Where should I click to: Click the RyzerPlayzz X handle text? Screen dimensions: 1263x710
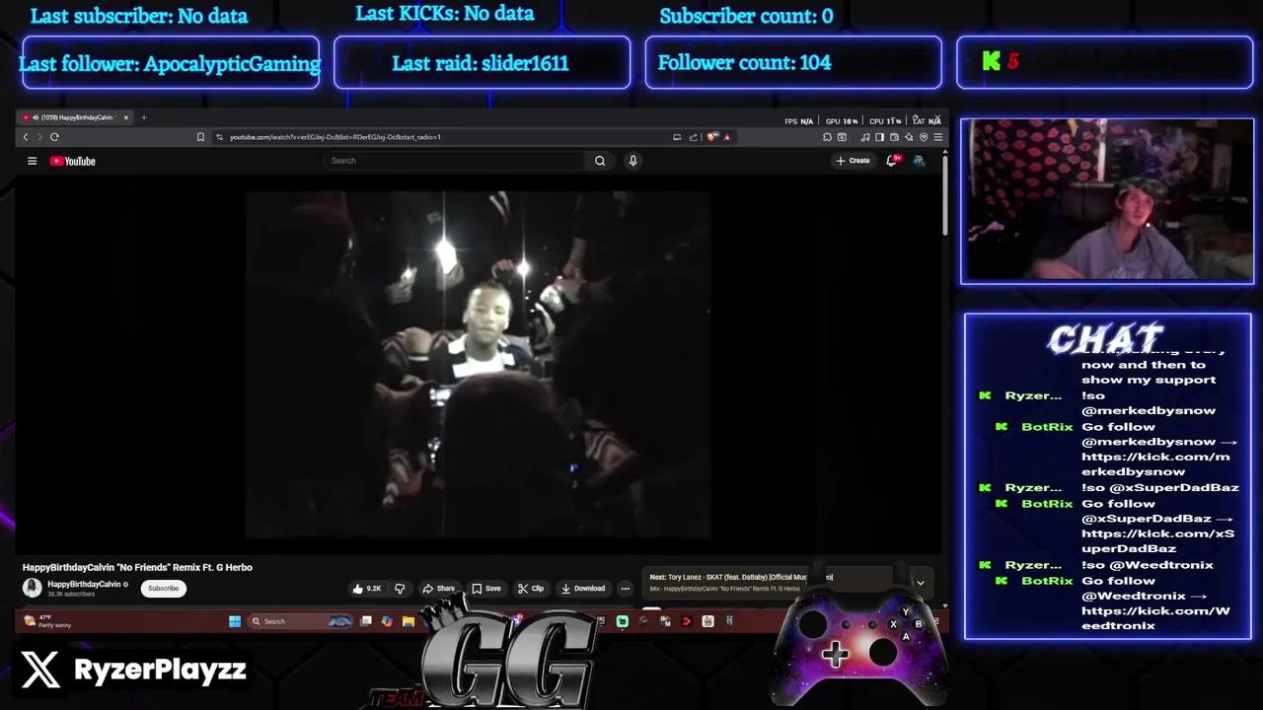pos(160,670)
